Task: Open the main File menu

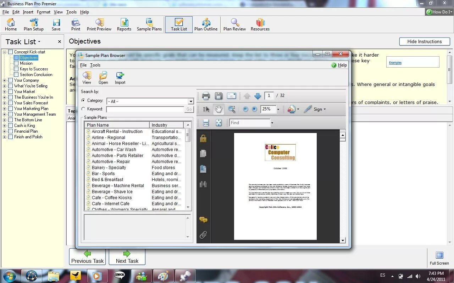Action: pos(6,12)
